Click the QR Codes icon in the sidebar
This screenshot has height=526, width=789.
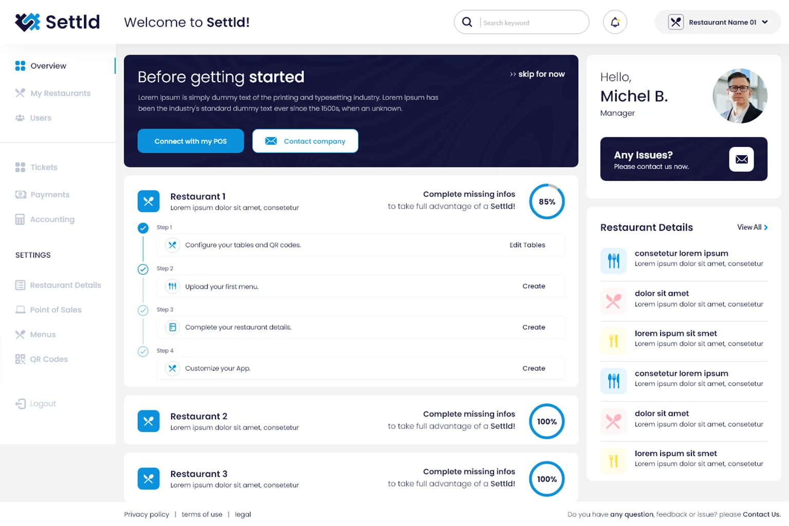[20, 359]
